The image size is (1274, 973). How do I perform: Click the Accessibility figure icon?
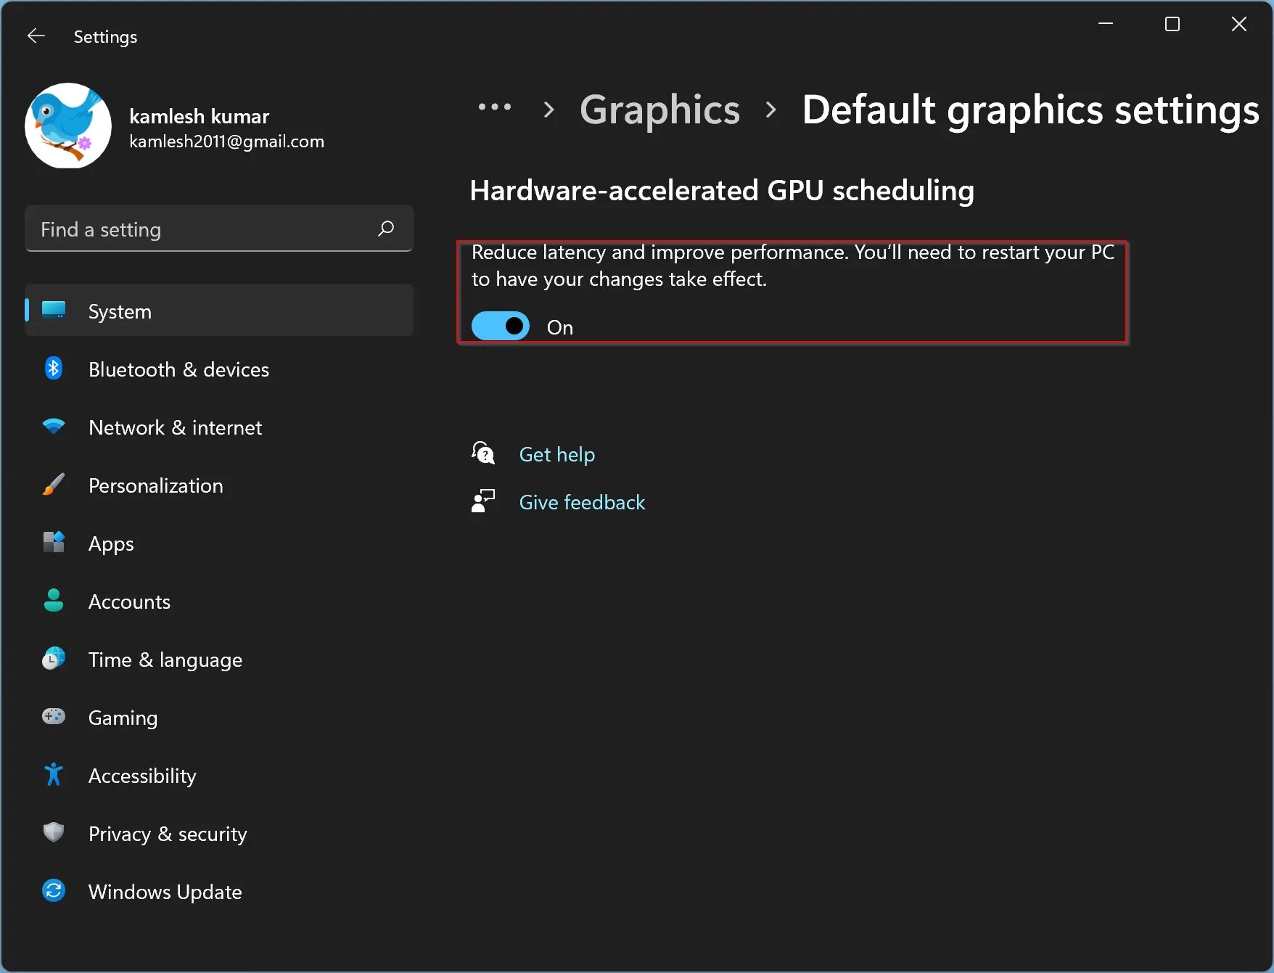point(54,775)
